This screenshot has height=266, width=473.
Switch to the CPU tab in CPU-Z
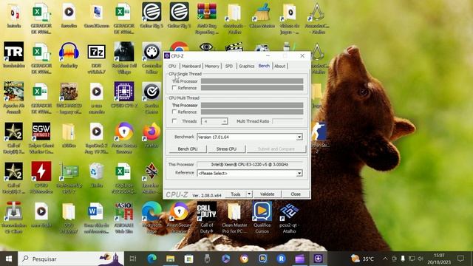point(172,66)
